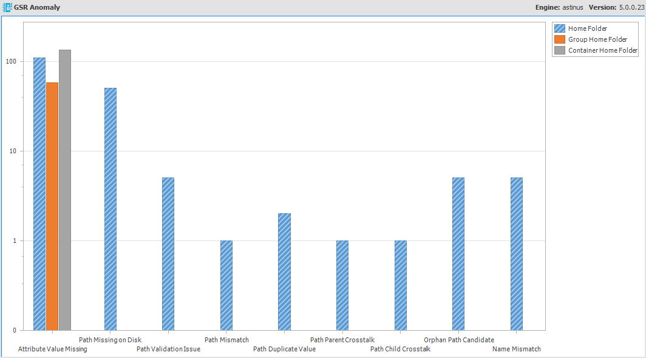Select the Container Home Folder legend label
646x358 pixels.
[x=603, y=50]
